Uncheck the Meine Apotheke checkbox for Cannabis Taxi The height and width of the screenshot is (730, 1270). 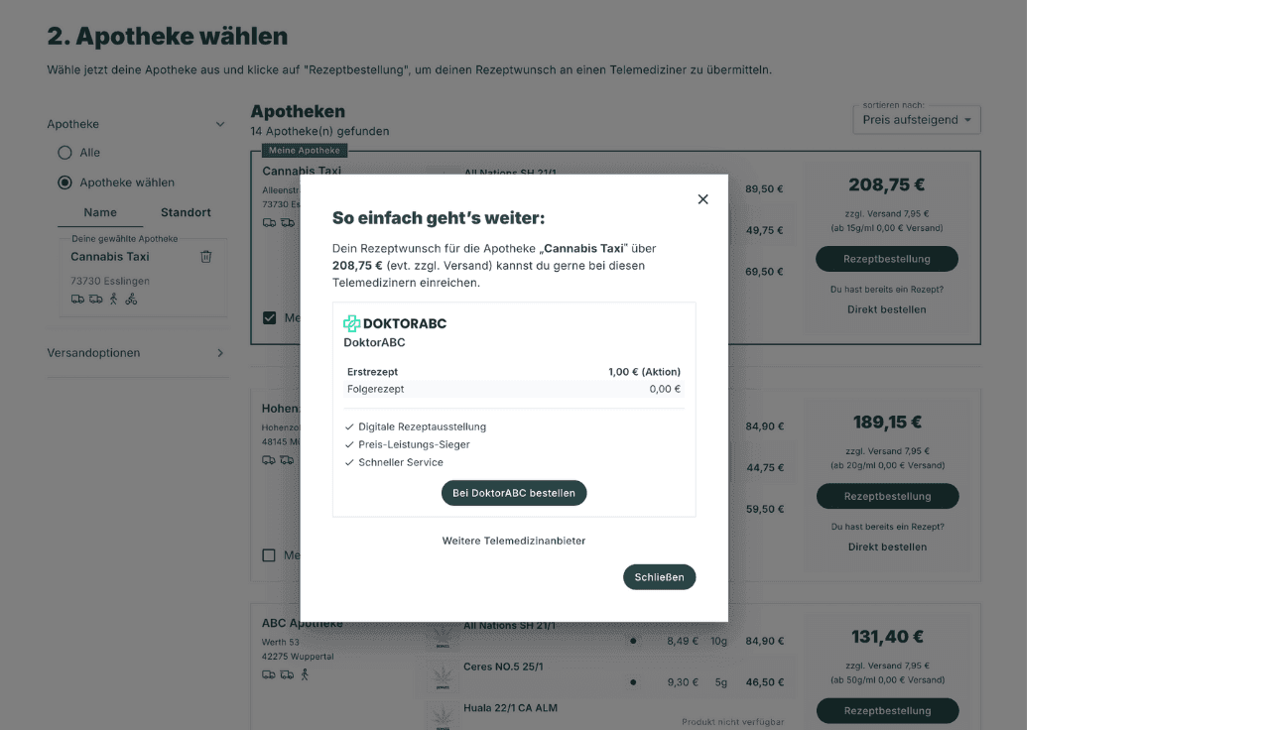[x=269, y=317]
